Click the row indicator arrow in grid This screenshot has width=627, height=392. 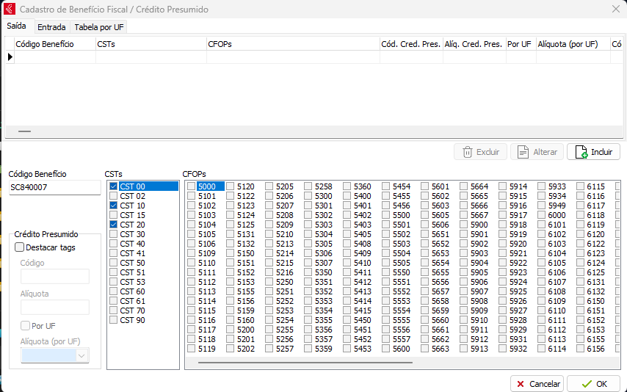[x=10, y=57]
